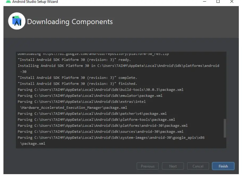This screenshot has height=176, width=242.
Task: Click the log output scrollbar thumb
Action: coord(225,128)
